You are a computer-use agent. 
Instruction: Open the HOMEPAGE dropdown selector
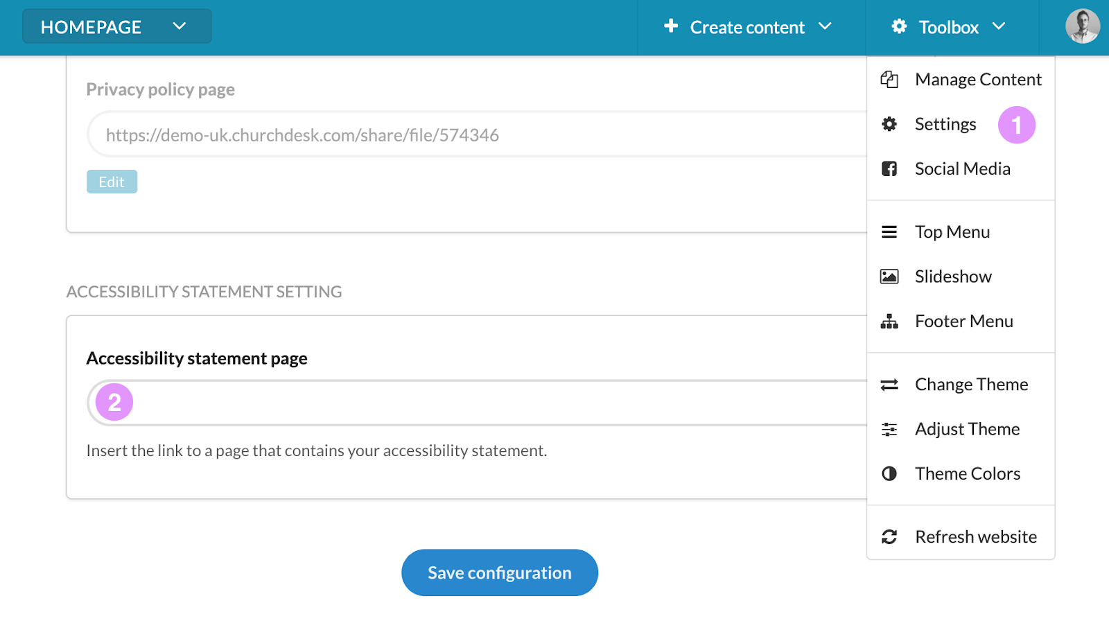[x=116, y=27]
